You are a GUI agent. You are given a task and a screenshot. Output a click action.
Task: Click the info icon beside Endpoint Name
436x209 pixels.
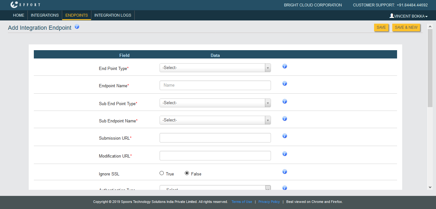coord(285,83)
